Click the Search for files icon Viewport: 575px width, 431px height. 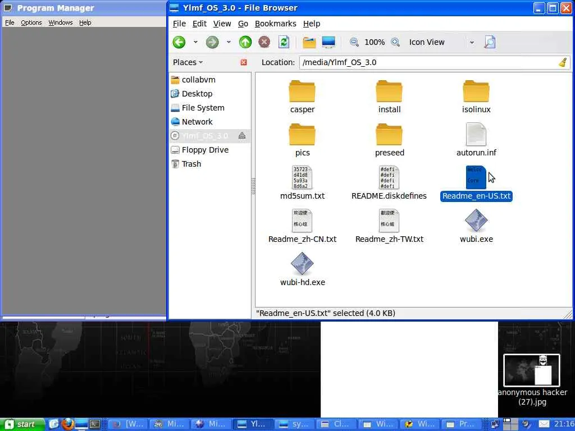(490, 42)
